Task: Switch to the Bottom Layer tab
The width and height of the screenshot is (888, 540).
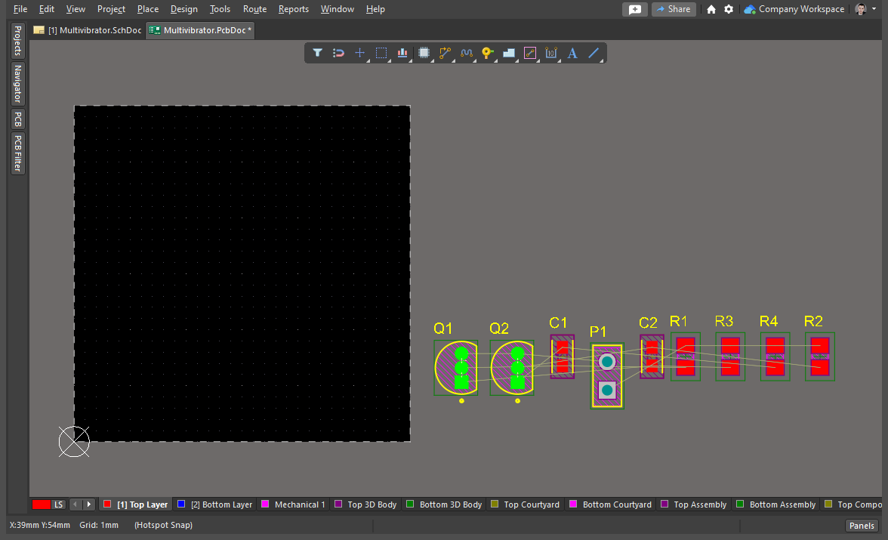Action: (x=214, y=505)
